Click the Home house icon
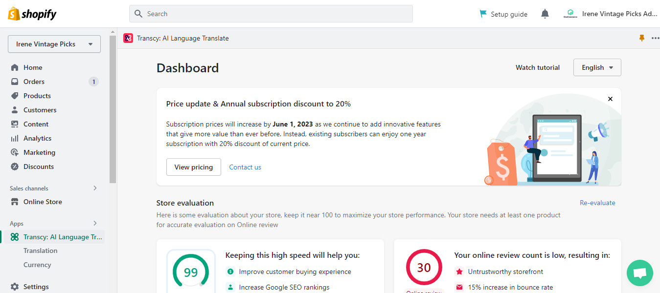The image size is (660, 293). coord(15,67)
